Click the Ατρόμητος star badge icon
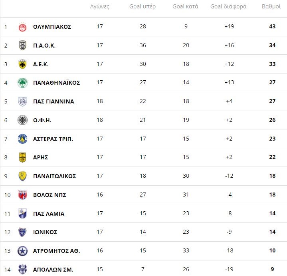 pos(22,251)
